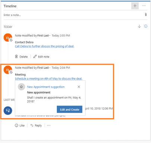Screen dimensions: 151x143
Task: Open the Schedule a meeting on 4th of May link
Action: point(48,79)
